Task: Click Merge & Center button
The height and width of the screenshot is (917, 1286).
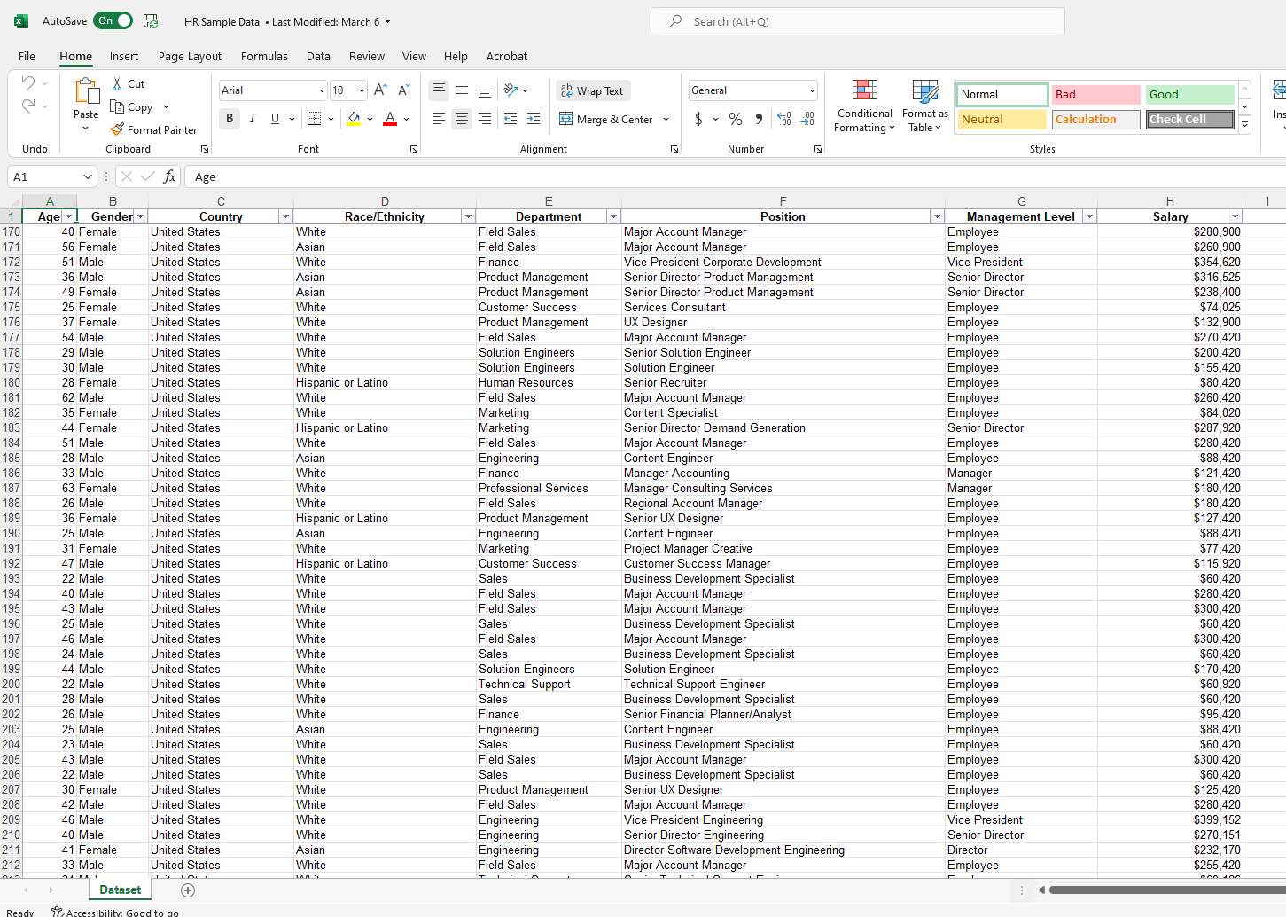Action: point(606,119)
